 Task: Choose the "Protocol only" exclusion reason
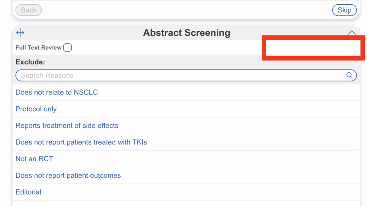pyautogui.click(x=36, y=109)
